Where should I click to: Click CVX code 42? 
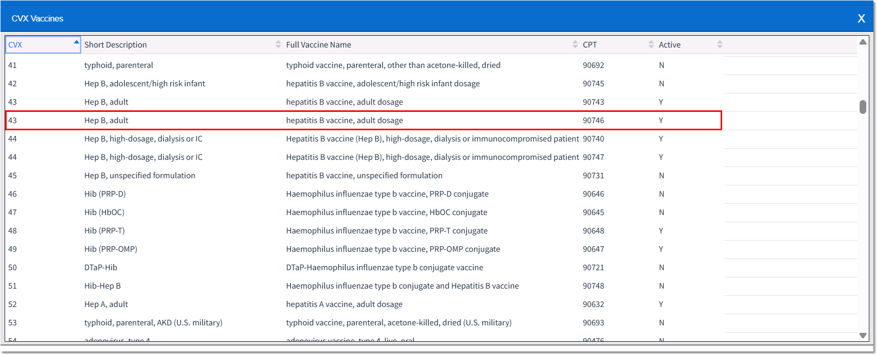[12, 83]
